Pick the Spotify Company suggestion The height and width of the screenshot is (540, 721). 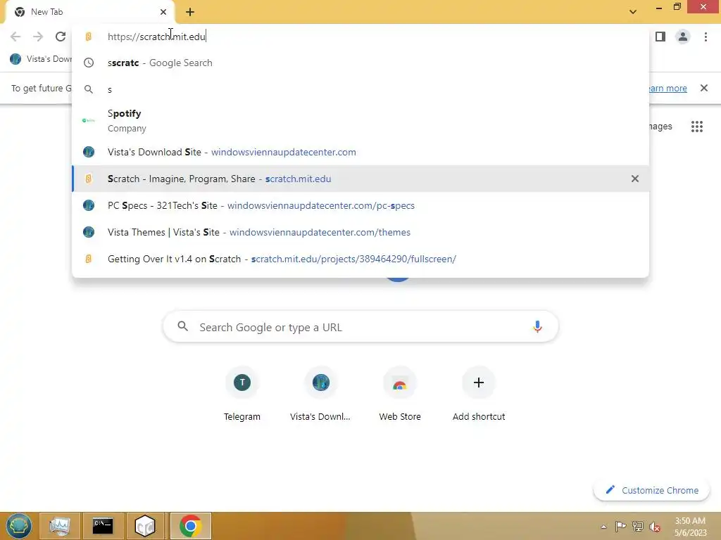pyautogui.click(x=360, y=121)
